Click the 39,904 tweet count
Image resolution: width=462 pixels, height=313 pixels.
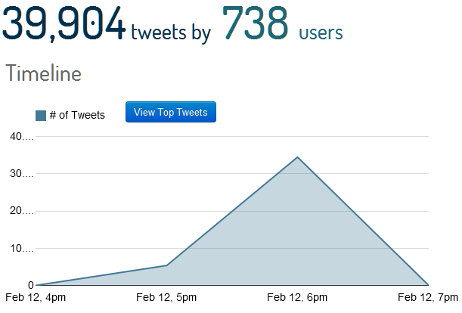click(63, 24)
